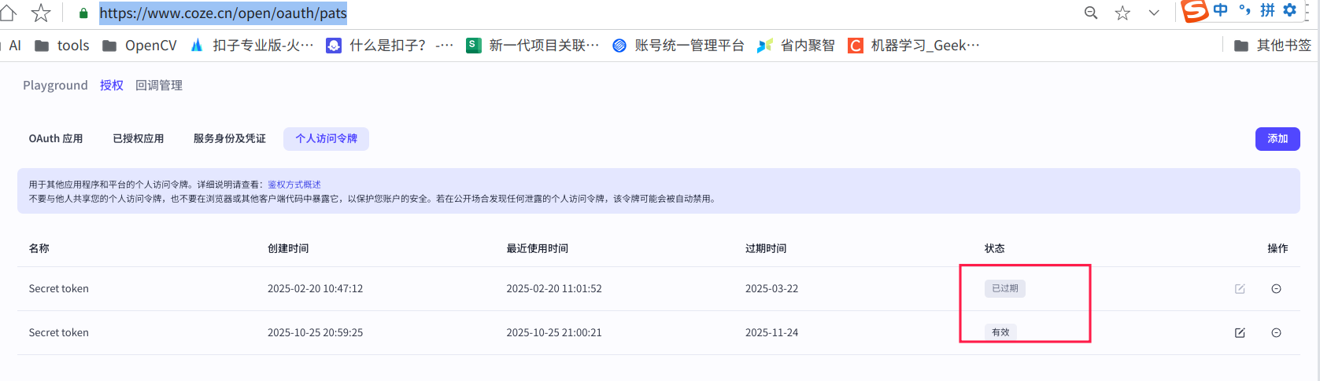Switch to Playground nav item

(55, 85)
